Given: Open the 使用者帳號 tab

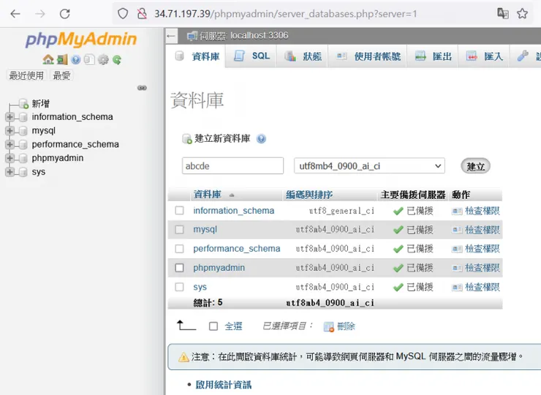Looking at the screenshot, I should (368, 56).
